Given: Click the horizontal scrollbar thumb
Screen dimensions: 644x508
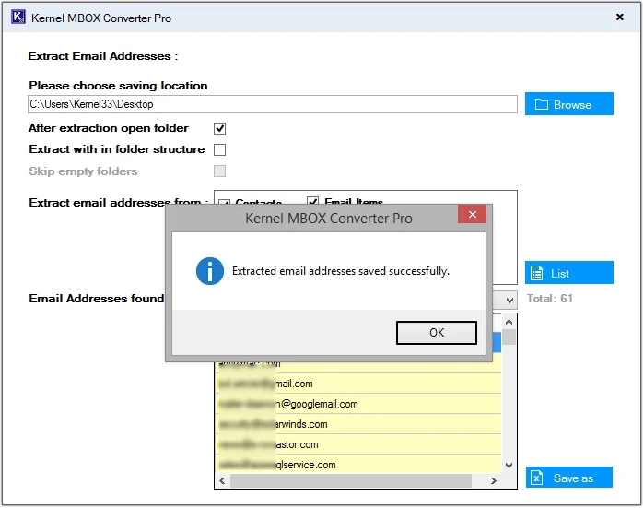Looking at the screenshot, I should 351,480.
